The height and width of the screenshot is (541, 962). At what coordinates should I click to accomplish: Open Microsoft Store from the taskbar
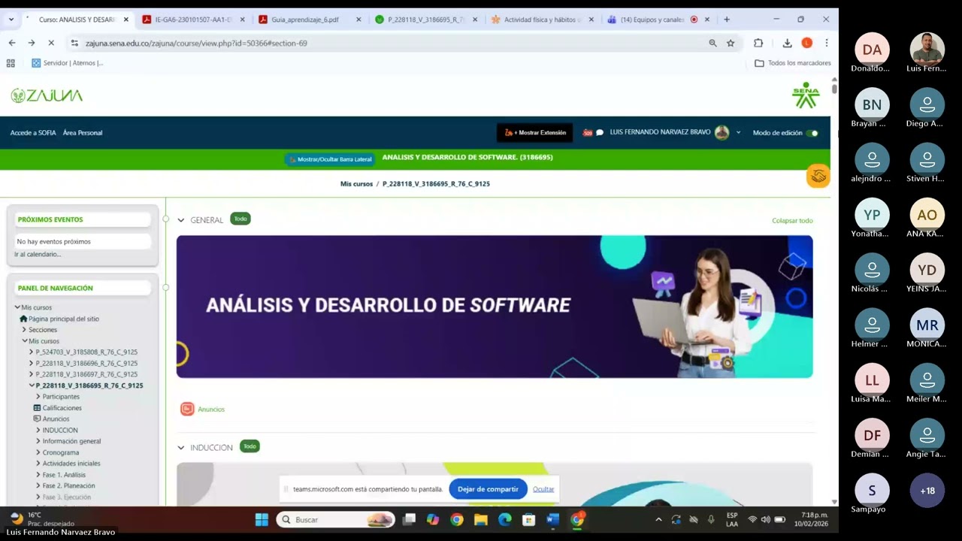click(x=528, y=519)
